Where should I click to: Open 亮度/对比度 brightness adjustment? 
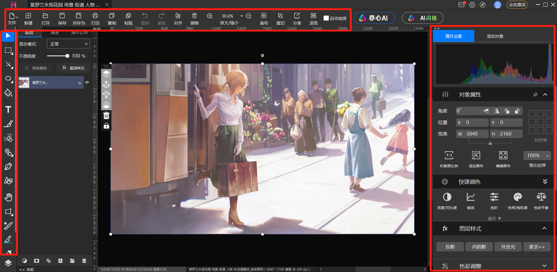[x=447, y=201]
